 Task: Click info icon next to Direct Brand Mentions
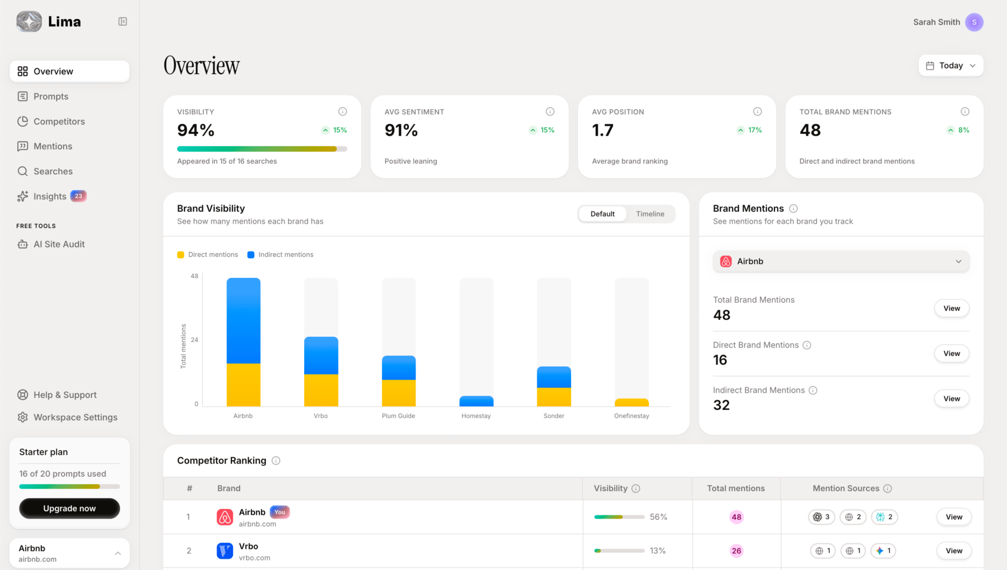(807, 345)
